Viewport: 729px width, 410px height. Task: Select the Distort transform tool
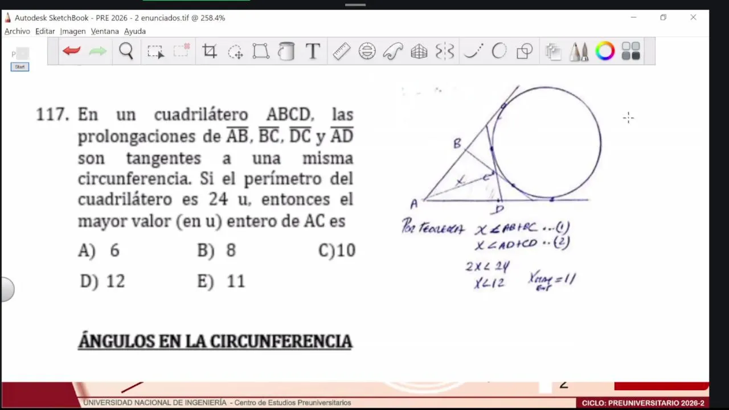[x=261, y=51]
